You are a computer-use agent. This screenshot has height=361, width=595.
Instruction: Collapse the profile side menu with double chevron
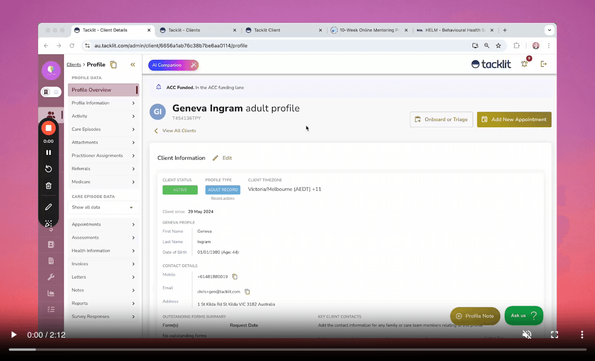pyautogui.click(x=133, y=64)
